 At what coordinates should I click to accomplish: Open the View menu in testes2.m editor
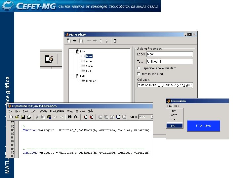click(25, 111)
